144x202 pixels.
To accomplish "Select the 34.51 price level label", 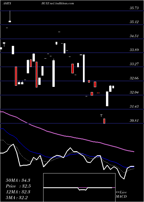I will [x=134, y=36].
